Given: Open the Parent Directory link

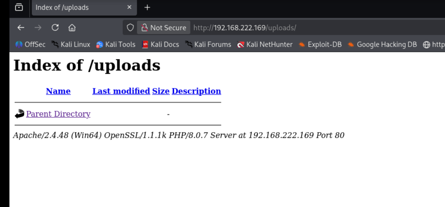Looking at the screenshot, I should coord(58,114).
